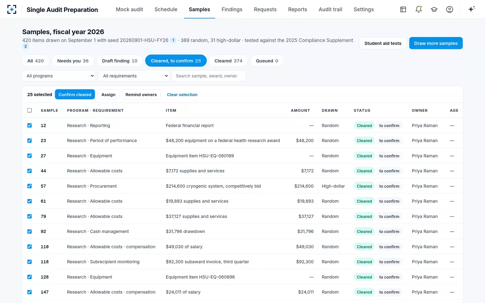This screenshot has height=303, width=485.
Task: Open the notifications bell
Action: click(x=419, y=9)
